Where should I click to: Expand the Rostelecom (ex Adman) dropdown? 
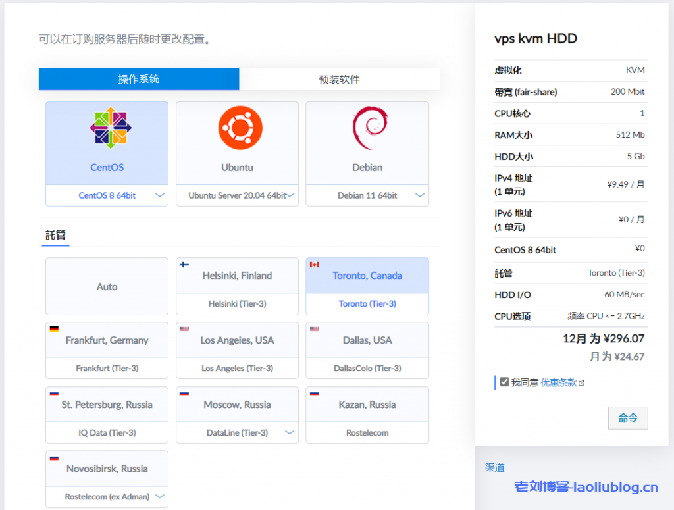click(160, 497)
